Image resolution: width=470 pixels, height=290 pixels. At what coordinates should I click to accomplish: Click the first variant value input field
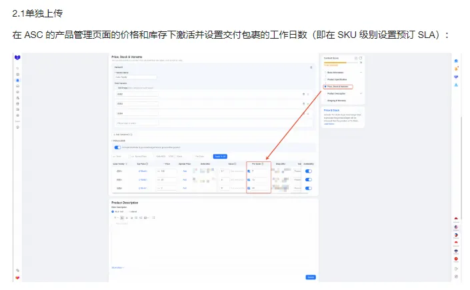tap(137, 94)
